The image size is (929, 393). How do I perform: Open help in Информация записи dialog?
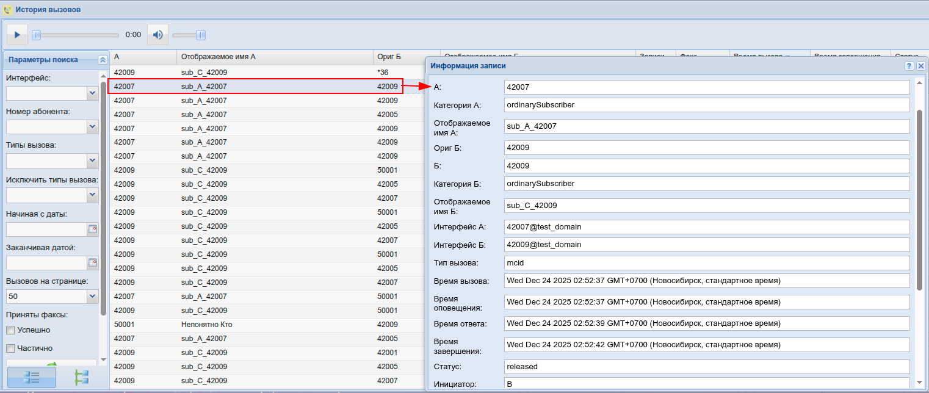click(x=909, y=66)
